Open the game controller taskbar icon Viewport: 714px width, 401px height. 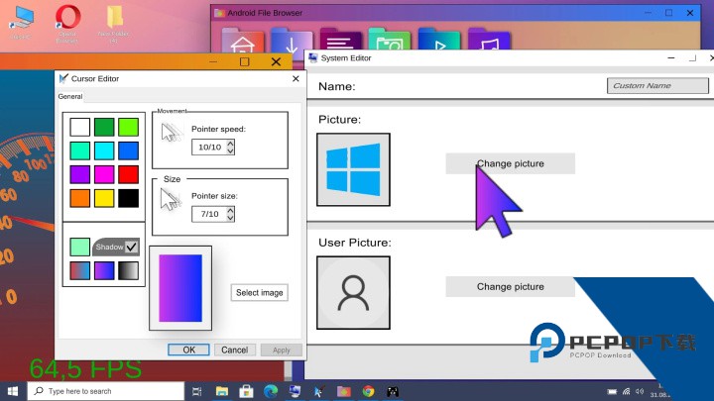[x=393, y=391]
